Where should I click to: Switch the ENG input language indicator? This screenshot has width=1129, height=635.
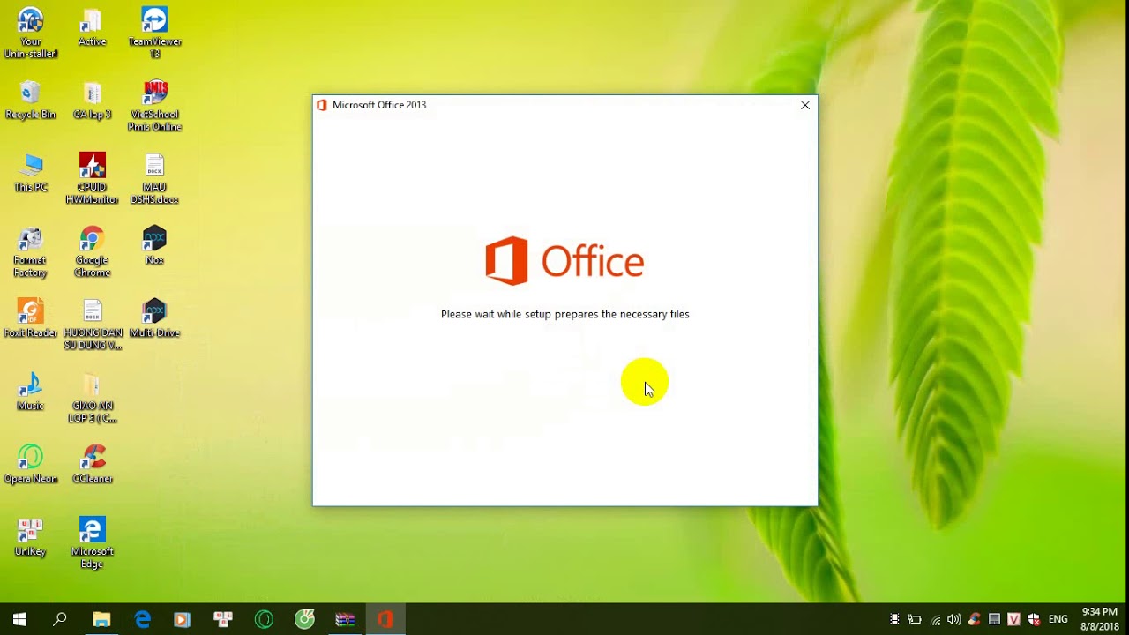pos(1058,619)
